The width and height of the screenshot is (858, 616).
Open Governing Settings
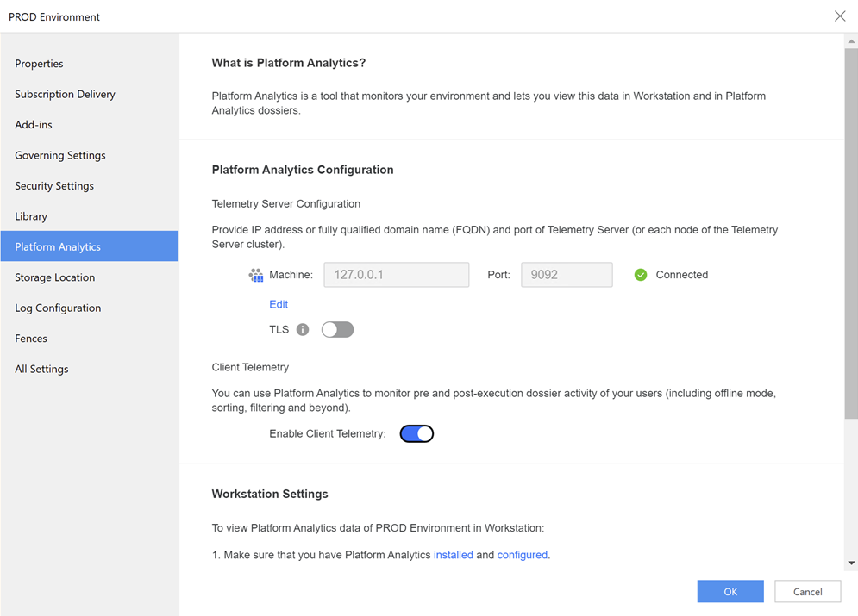point(60,155)
